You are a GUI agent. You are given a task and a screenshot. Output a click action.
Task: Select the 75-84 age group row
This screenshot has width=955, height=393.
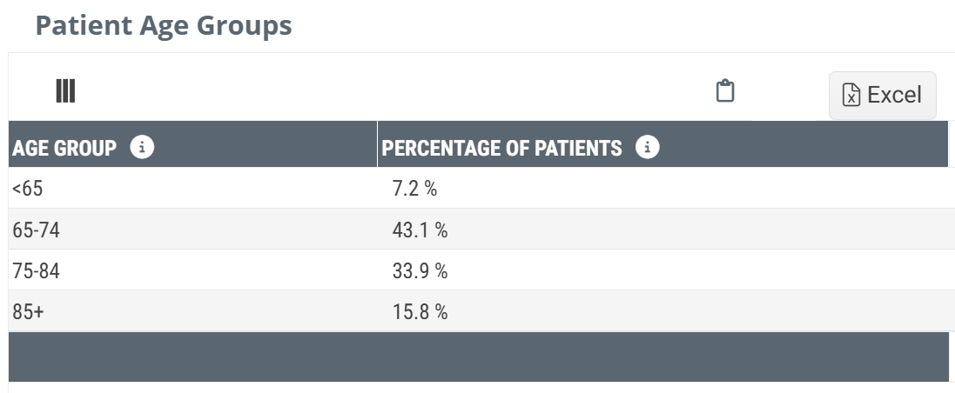36,270
